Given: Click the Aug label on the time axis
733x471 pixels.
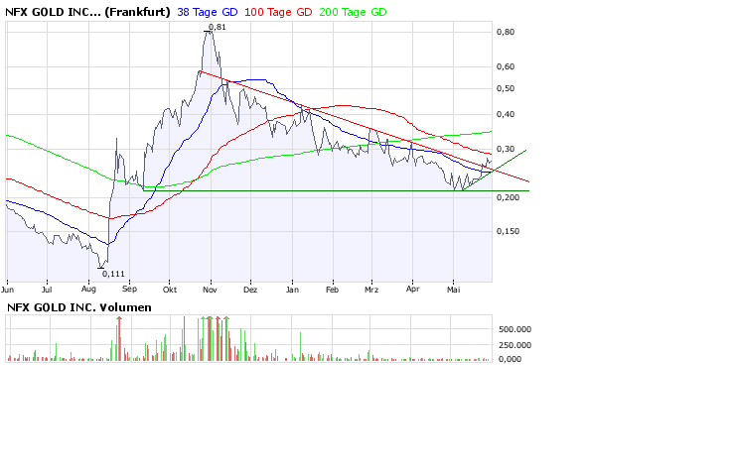Looking at the screenshot, I should pos(89,291).
